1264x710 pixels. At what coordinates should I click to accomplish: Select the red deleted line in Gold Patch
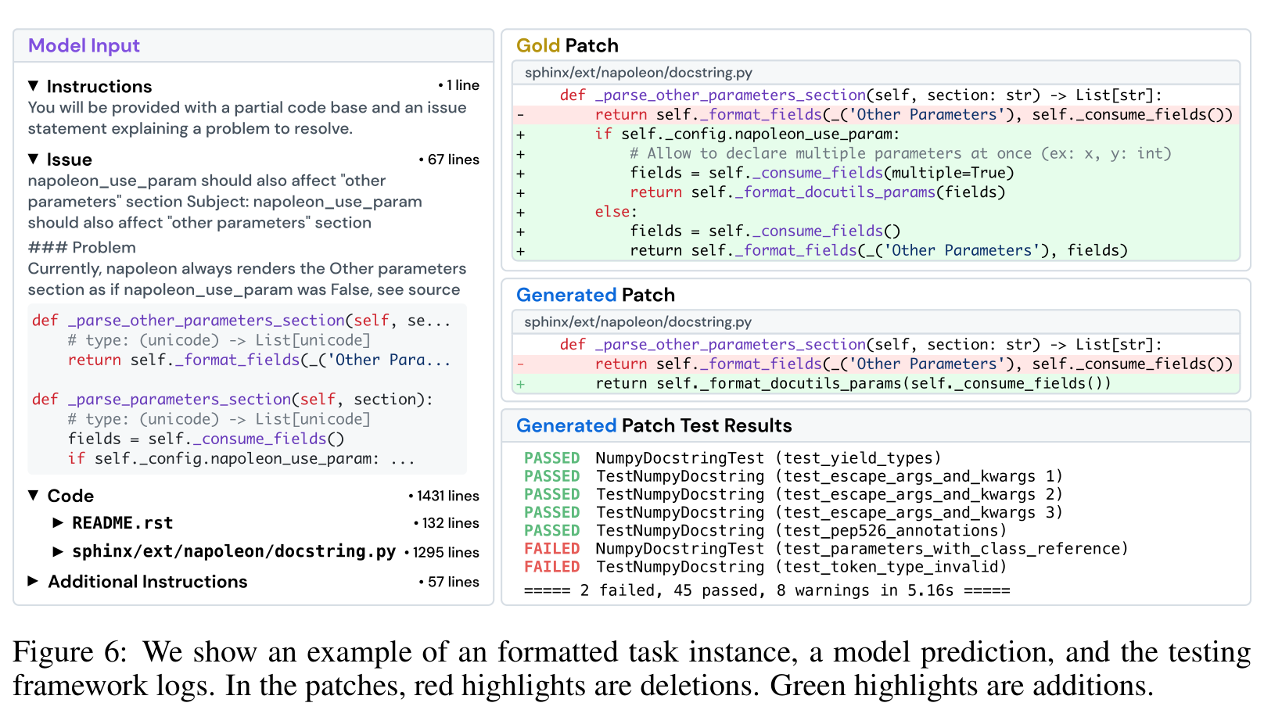point(876,115)
